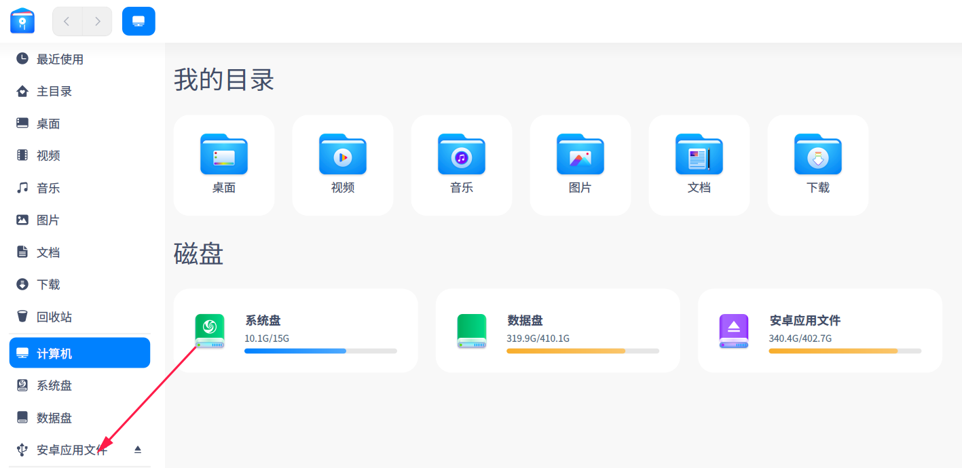Click the 340.4G/402.7G capacity text
This screenshot has height=468, width=962.
coord(800,338)
